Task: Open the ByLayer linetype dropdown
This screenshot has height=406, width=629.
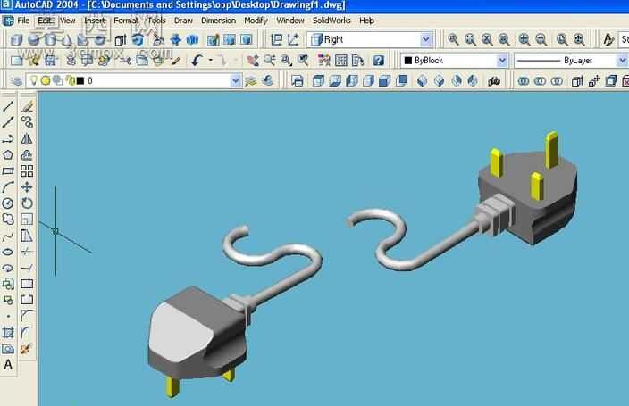Action: 622,61
